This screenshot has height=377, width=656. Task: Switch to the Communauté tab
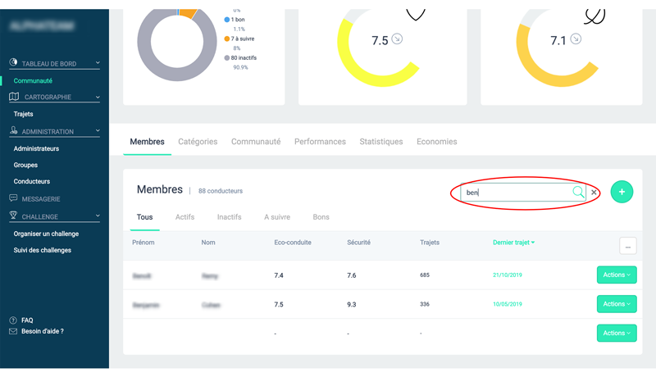coord(256,142)
